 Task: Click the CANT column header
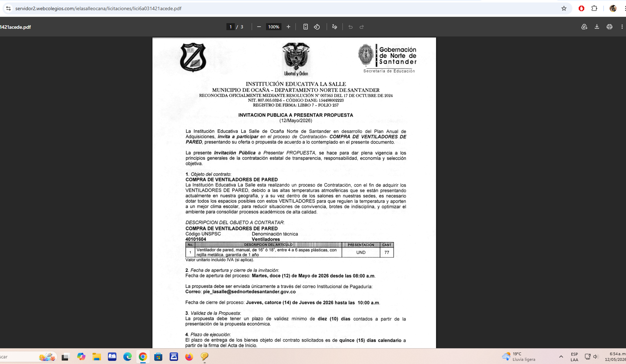387,245
